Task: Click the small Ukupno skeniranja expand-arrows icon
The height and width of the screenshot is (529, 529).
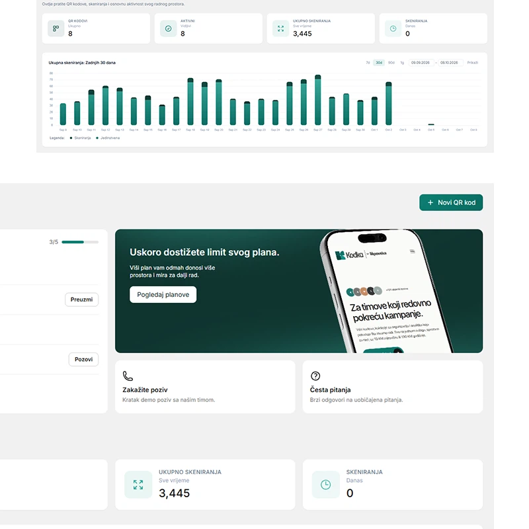Action: [280, 28]
